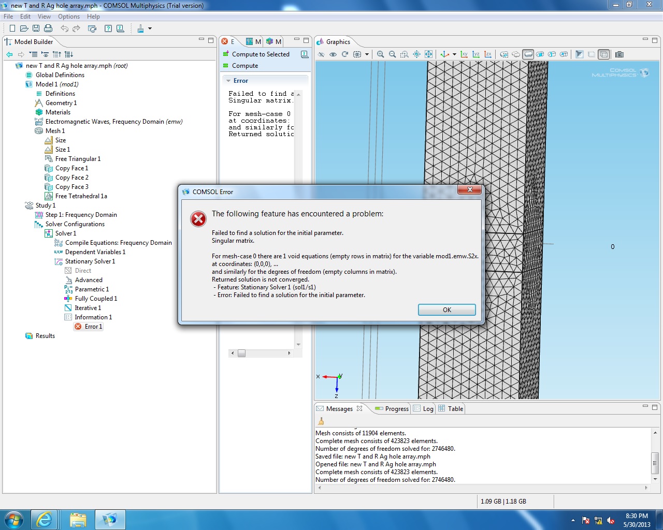Viewport: 663px width, 530px height.
Task: Open the Options menu
Action: pos(69,17)
